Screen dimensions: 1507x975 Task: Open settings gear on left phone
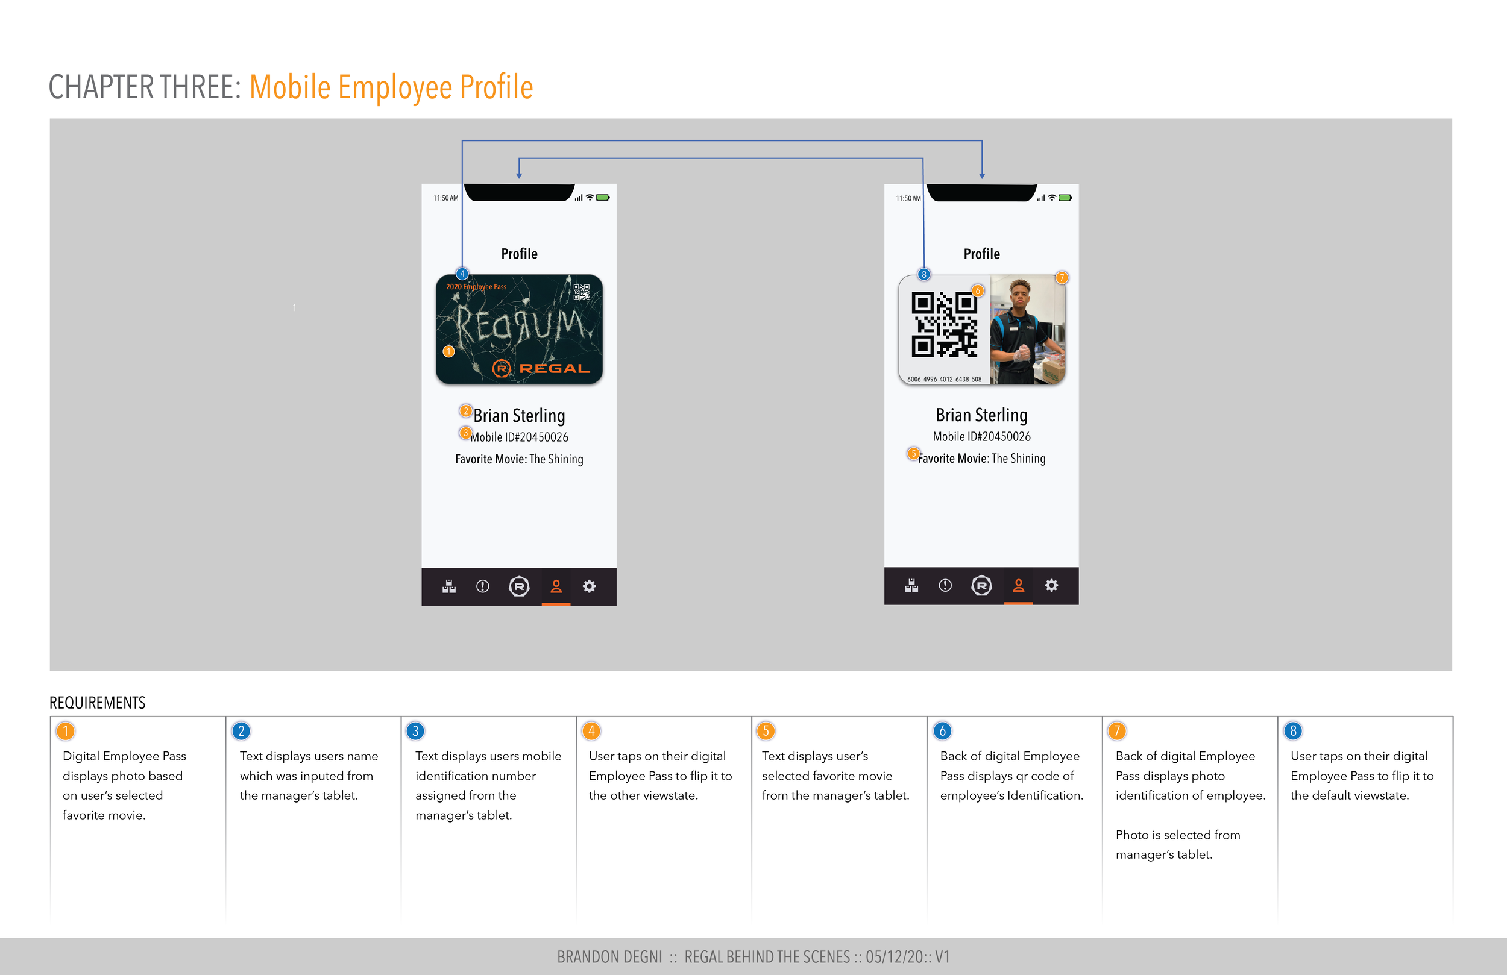(x=589, y=586)
